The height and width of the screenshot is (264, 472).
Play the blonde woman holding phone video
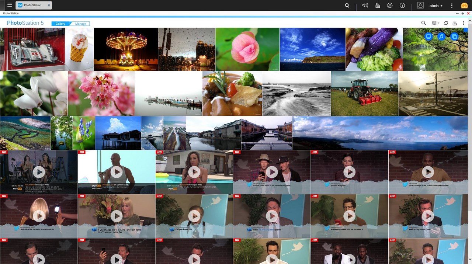pyautogui.click(x=39, y=216)
